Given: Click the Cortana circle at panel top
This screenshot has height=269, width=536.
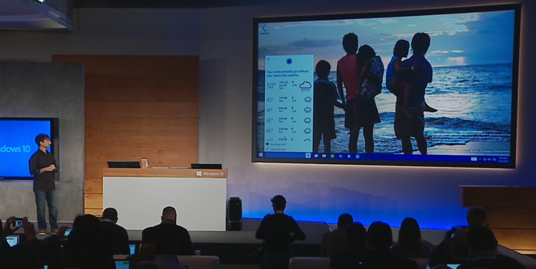Looking at the screenshot, I should coord(289,61).
